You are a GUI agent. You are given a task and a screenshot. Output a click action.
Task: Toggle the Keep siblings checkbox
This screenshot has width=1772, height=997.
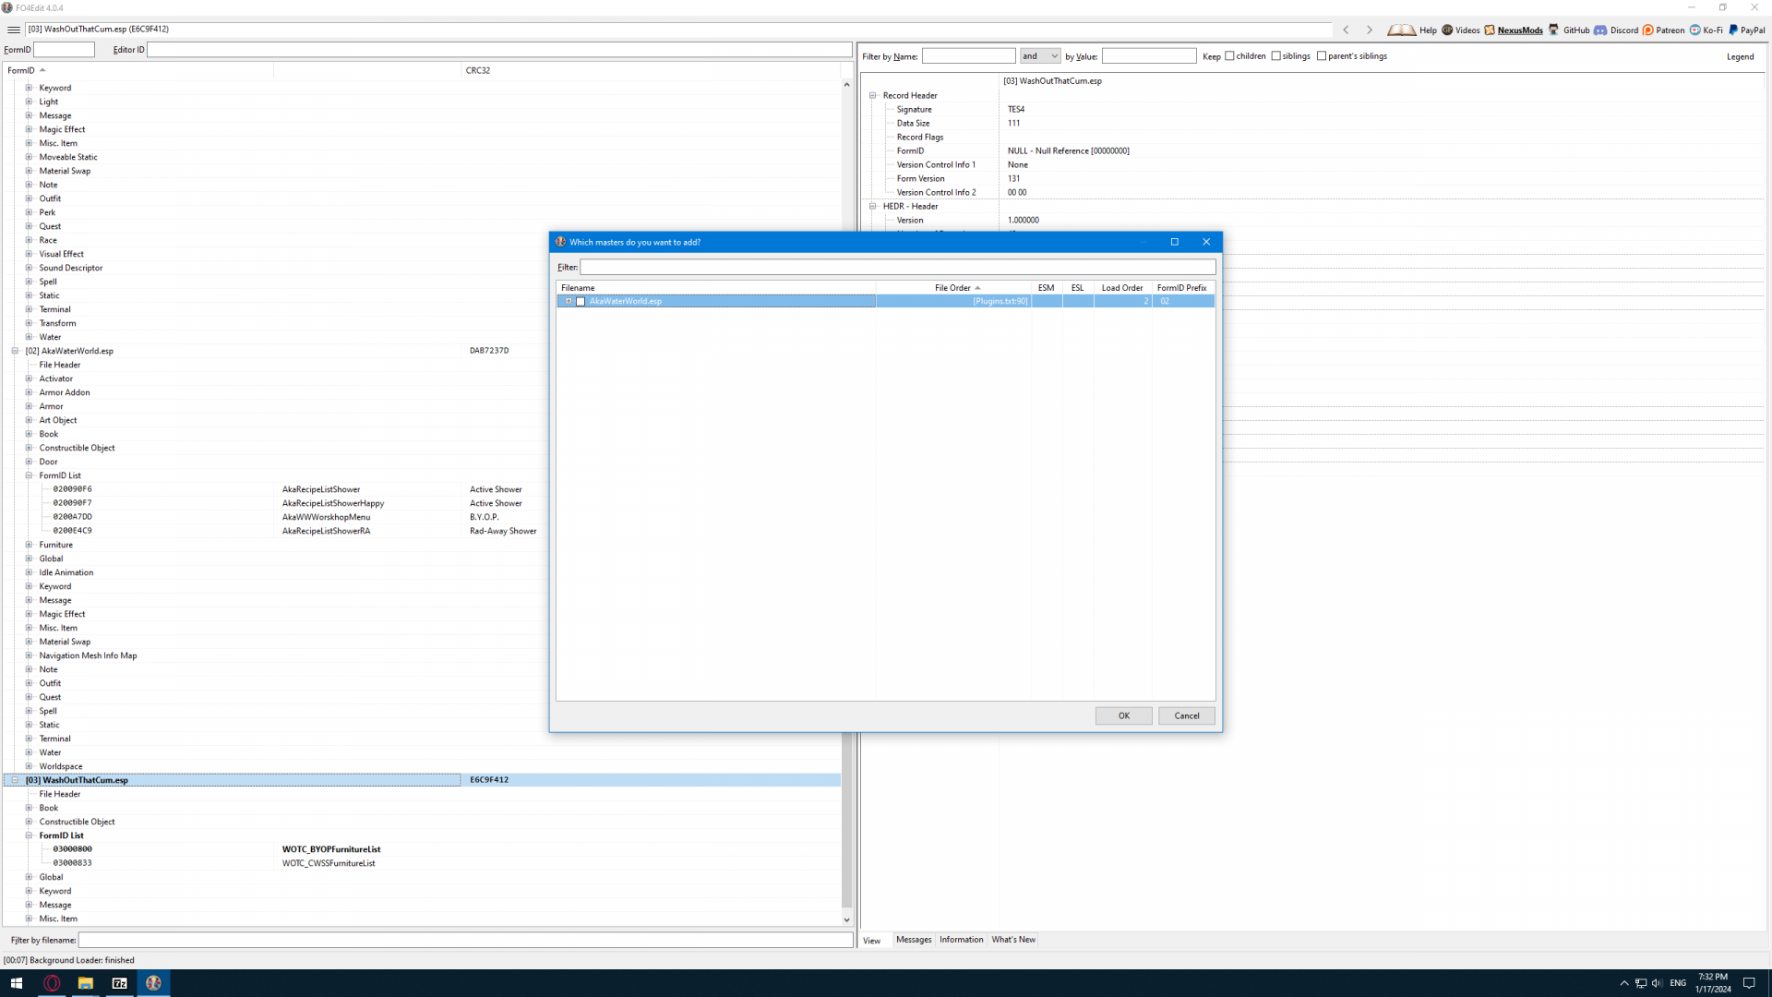1276,56
